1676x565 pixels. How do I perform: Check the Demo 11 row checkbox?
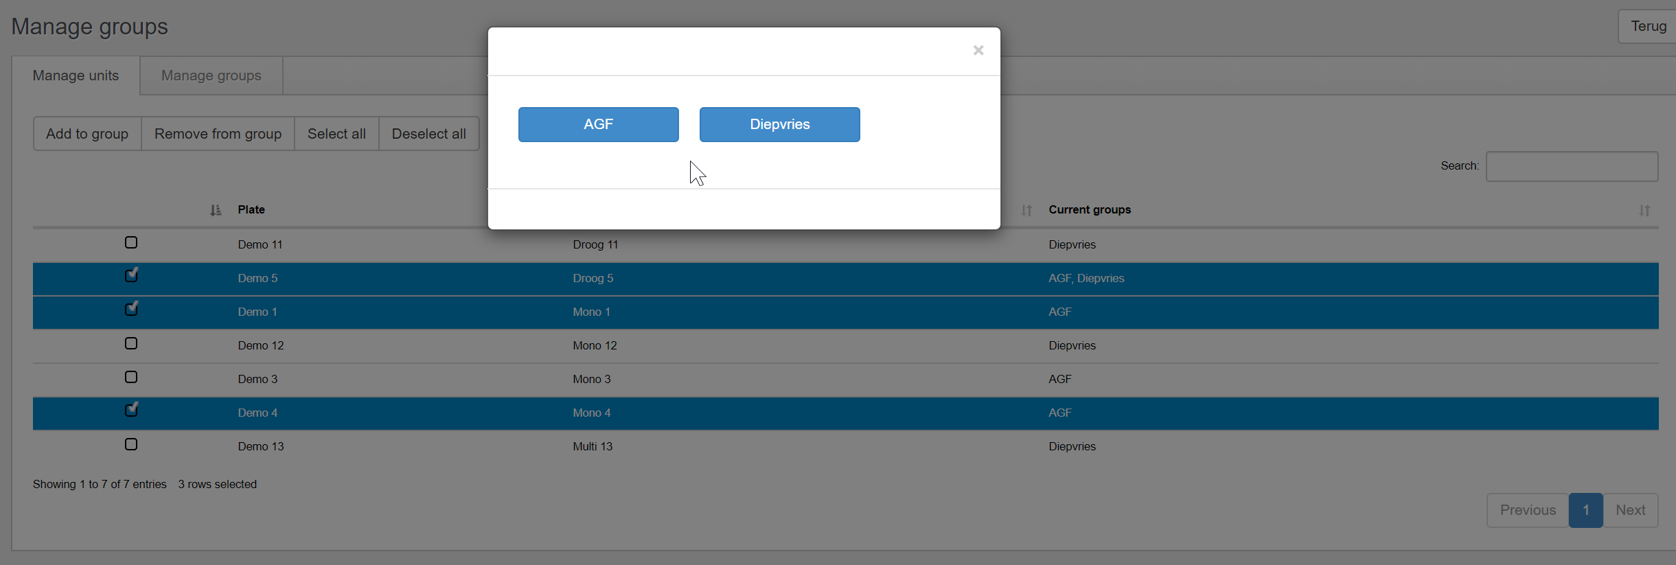click(131, 242)
